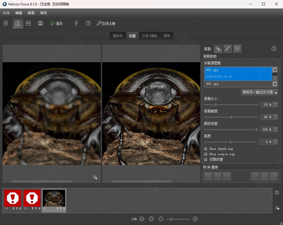Click the 渲染 render button
283x225 pixels.
coord(57,23)
